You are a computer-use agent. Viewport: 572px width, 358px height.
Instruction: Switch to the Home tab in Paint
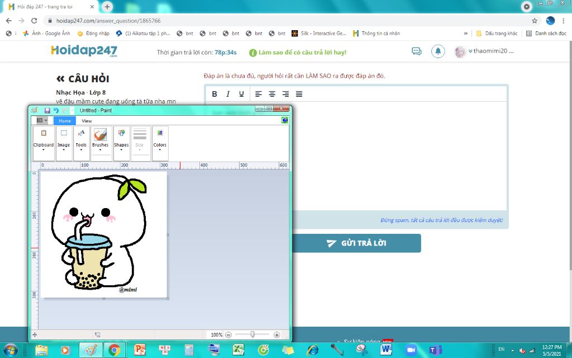point(65,121)
